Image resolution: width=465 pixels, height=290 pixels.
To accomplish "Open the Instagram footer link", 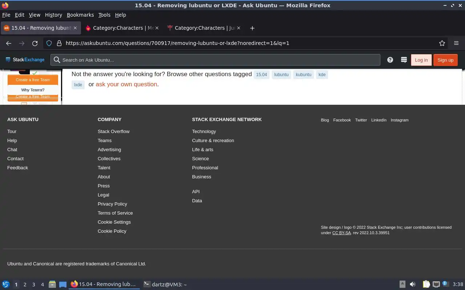I will point(399,120).
